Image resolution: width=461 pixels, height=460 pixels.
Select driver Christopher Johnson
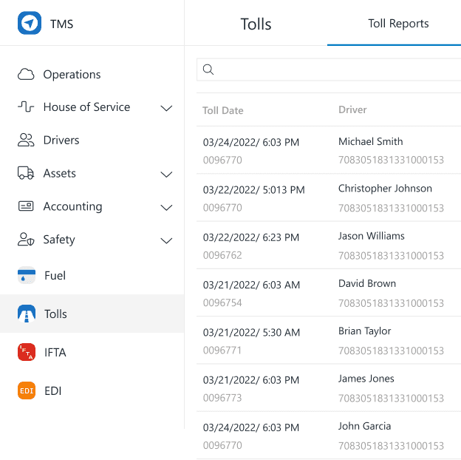click(385, 189)
